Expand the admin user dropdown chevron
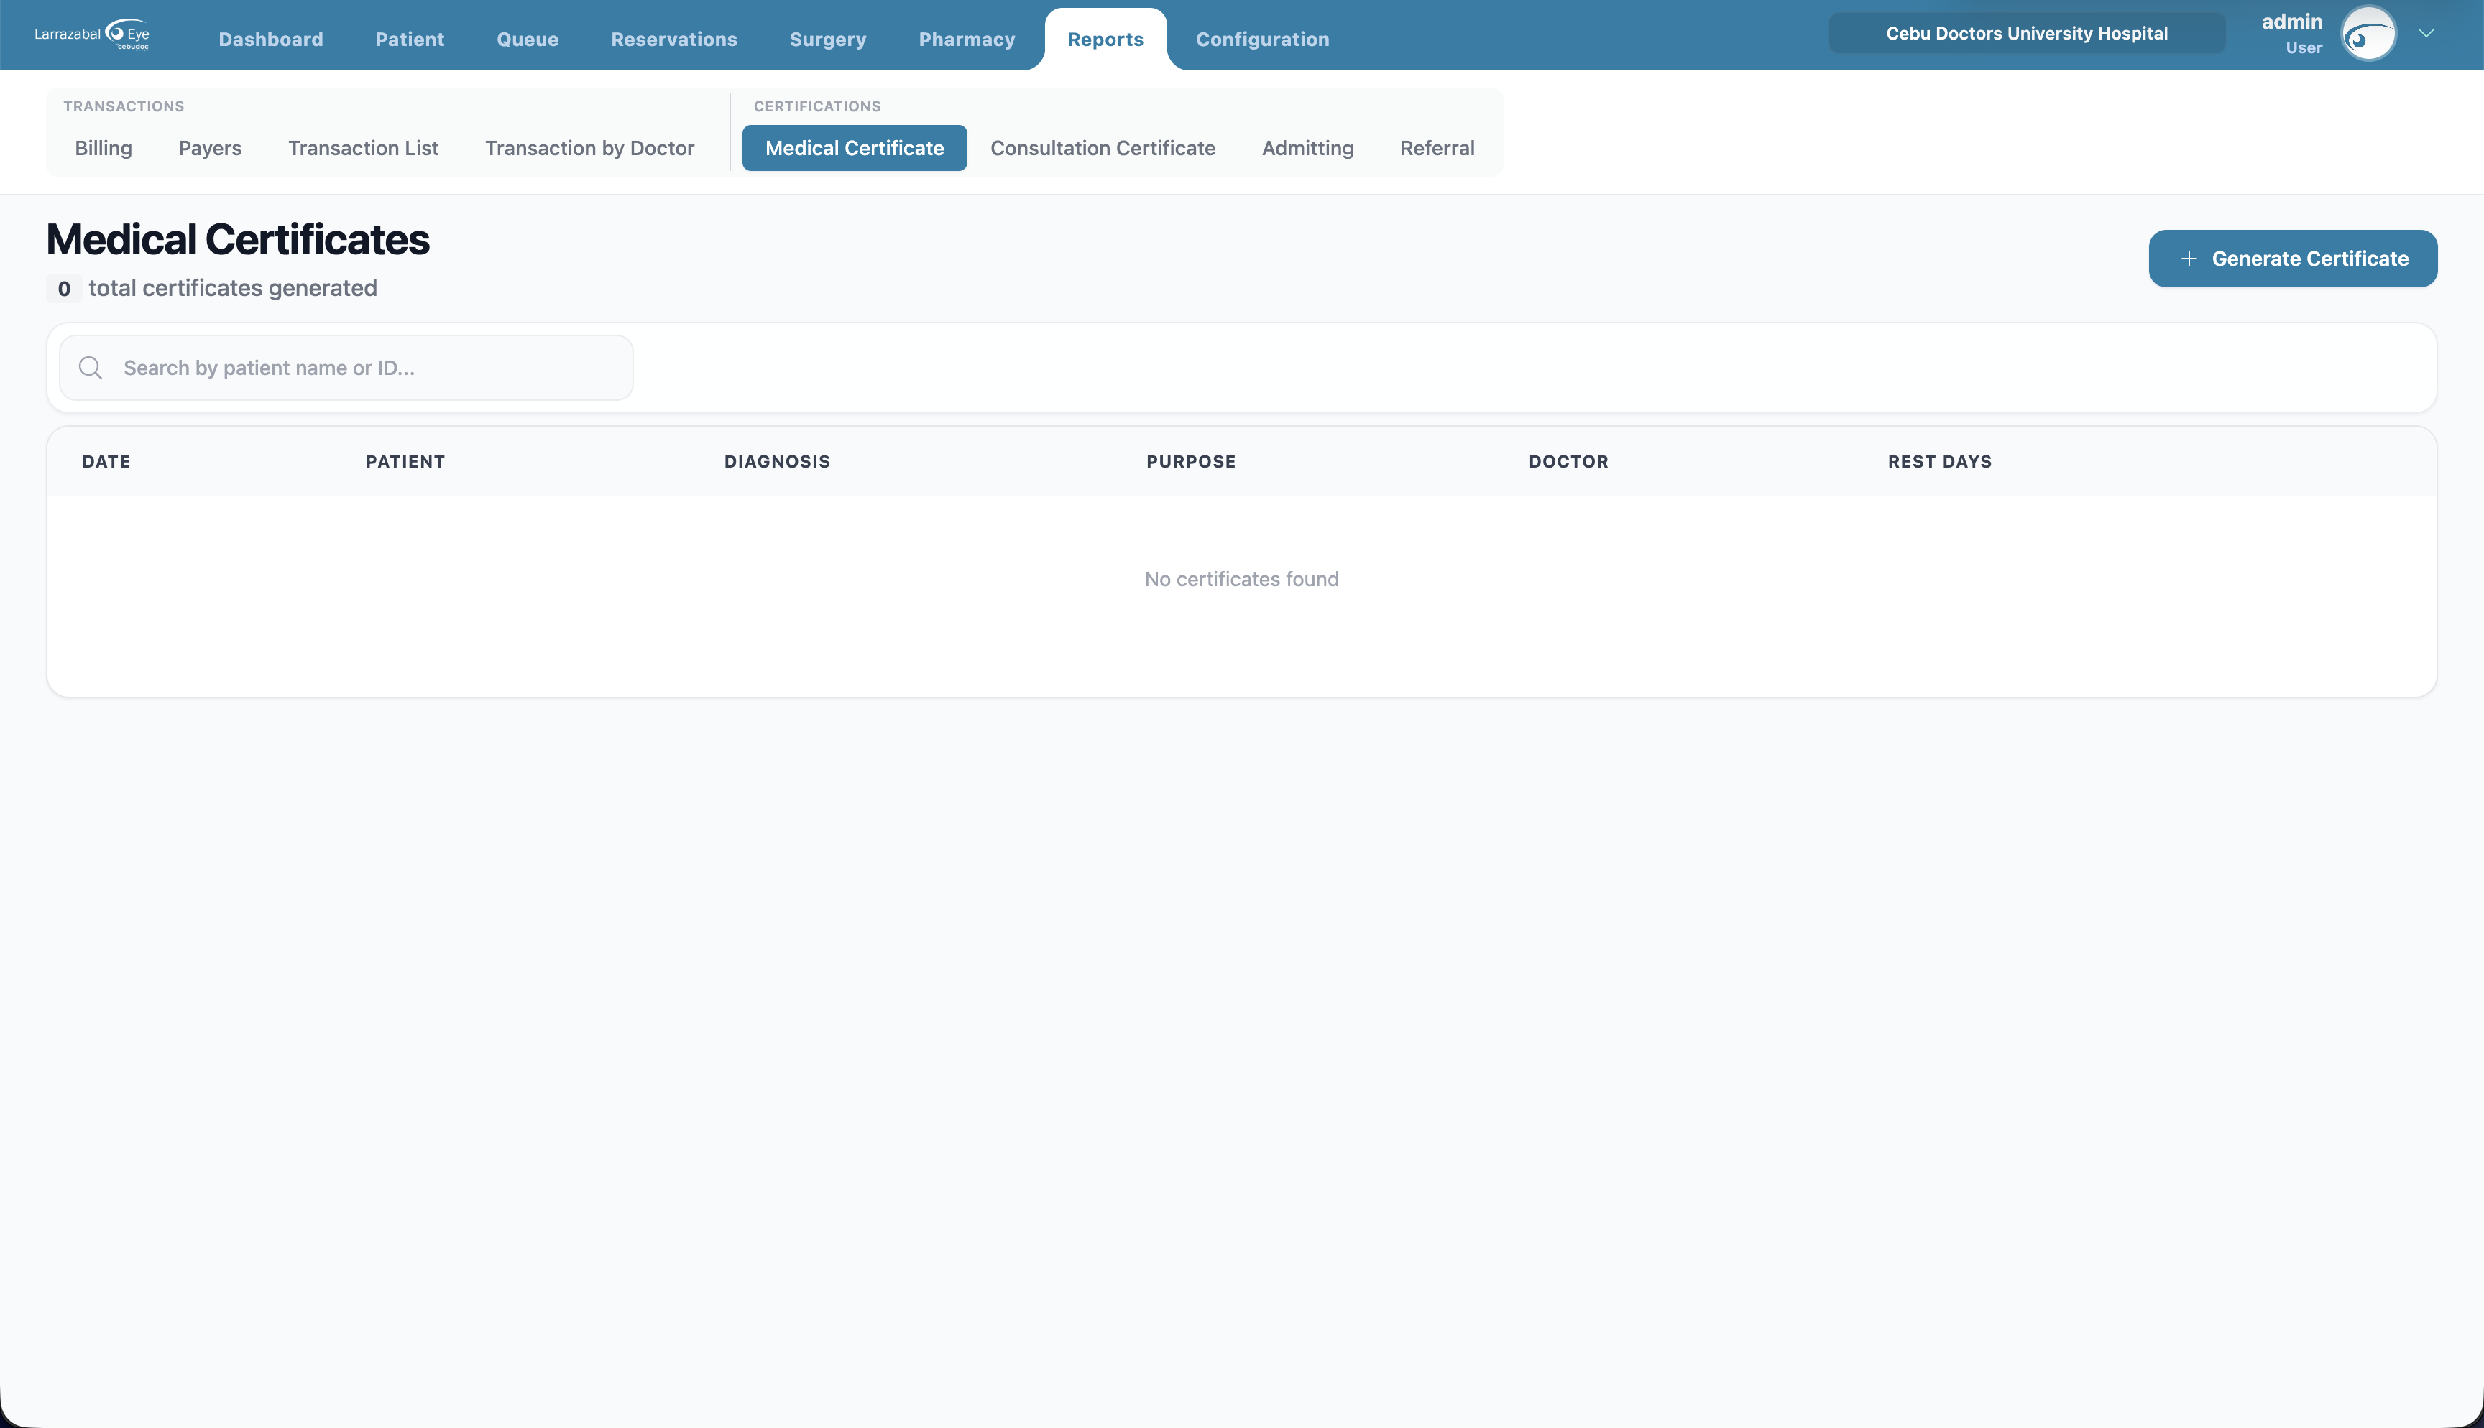 coord(2426,33)
